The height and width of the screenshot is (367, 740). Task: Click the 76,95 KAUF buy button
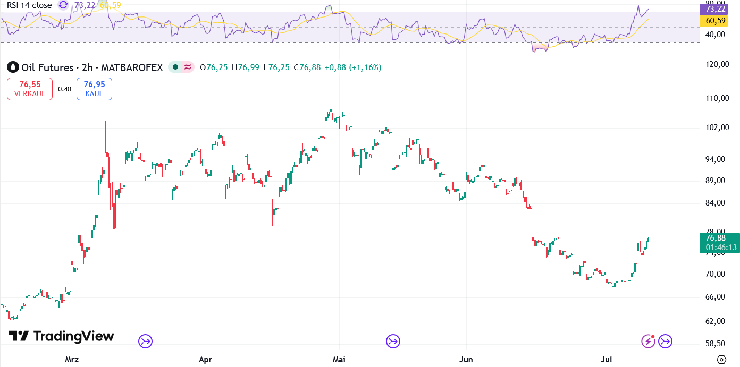[x=94, y=89]
